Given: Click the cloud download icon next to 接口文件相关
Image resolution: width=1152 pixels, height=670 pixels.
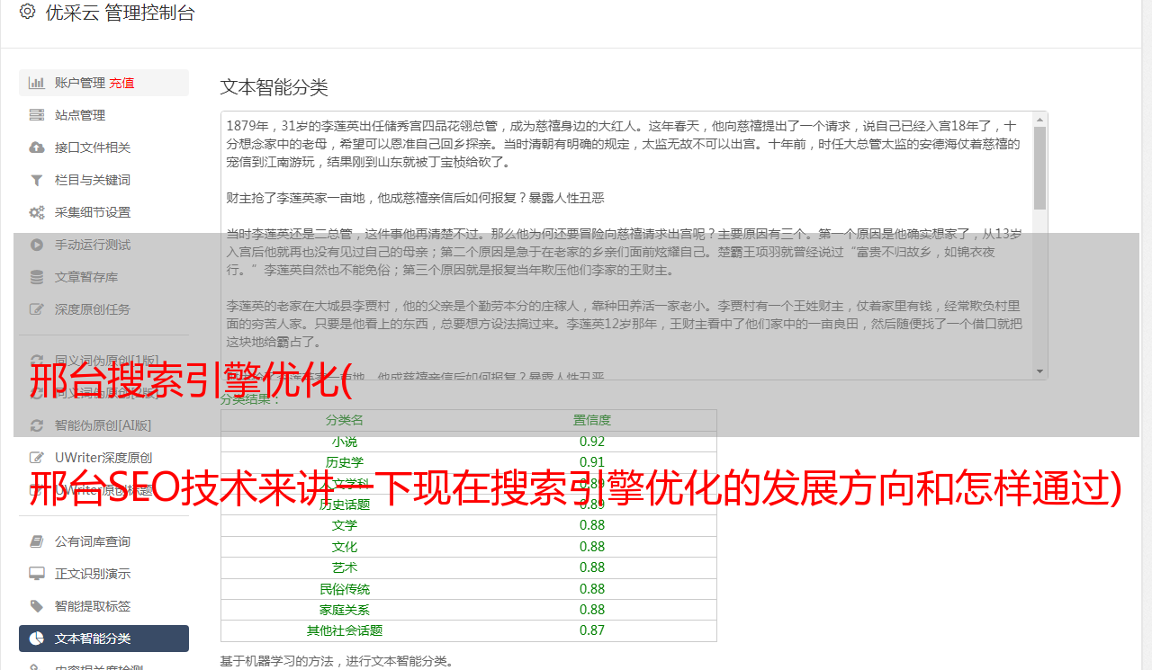Looking at the screenshot, I should pos(37,147).
